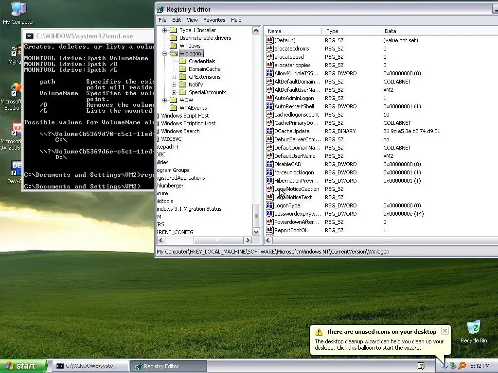Viewport: 498px width, 373px height.
Task: Open My Computer desktop icon
Action: coord(18,13)
